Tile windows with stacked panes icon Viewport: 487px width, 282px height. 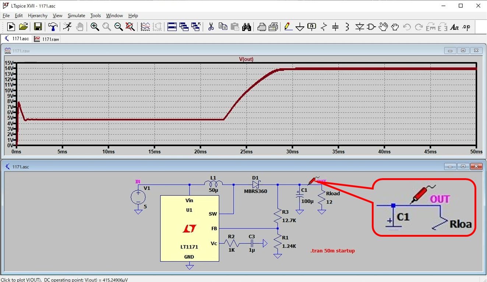172,27
